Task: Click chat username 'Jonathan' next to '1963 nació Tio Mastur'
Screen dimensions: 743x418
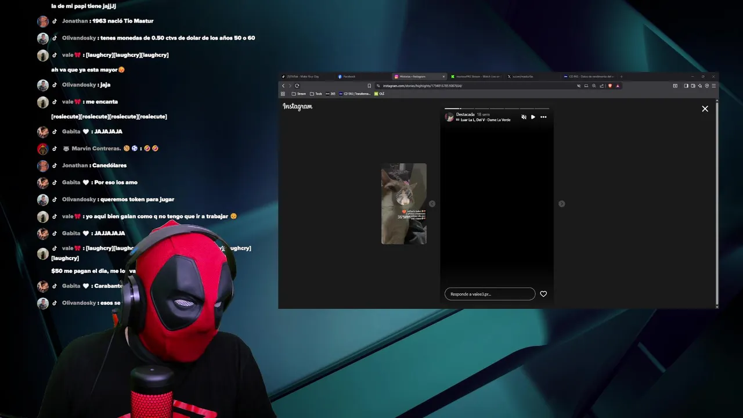Action: point(75,21)
